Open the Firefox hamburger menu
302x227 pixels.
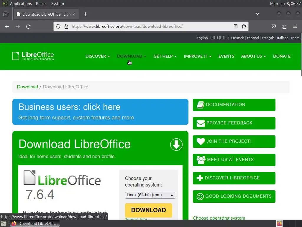coord(295,26)
